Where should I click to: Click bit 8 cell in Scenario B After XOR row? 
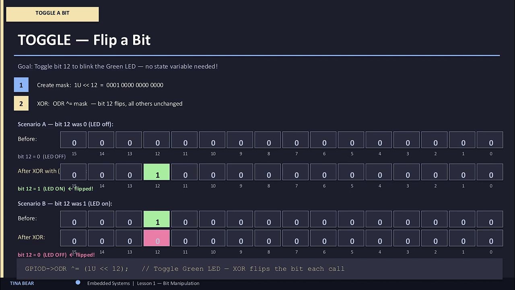click(268, 238)
